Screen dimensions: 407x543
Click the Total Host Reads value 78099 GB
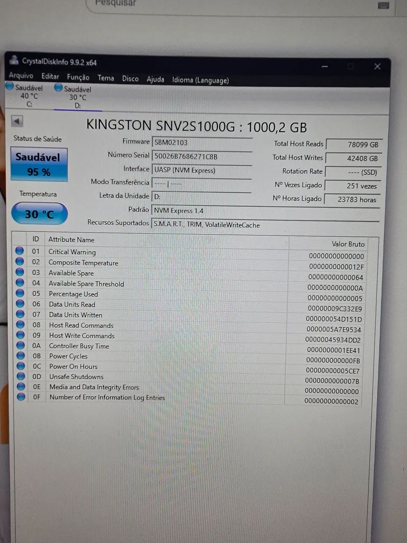[x=354, y=144]
